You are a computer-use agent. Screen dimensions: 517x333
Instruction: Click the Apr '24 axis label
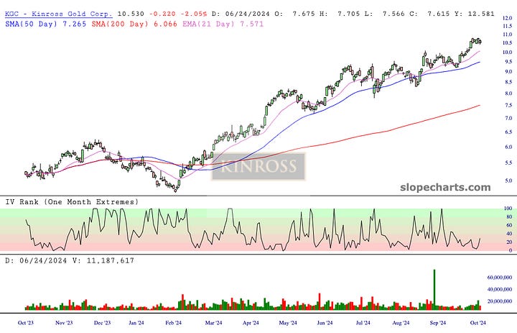coord(251,323)
